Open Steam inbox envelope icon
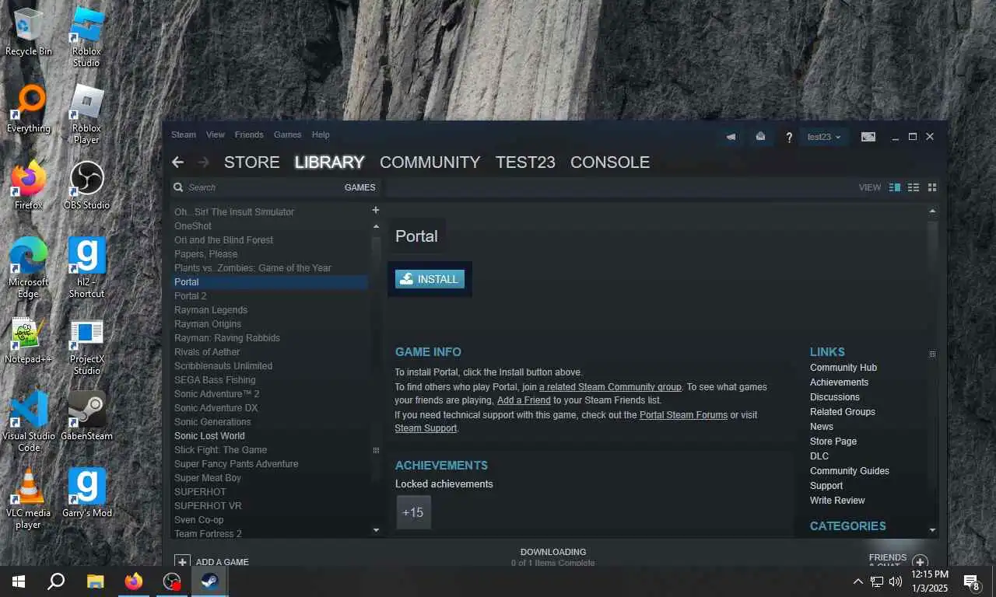The width and height of the screenshot is (996, 597). point(760,137)
